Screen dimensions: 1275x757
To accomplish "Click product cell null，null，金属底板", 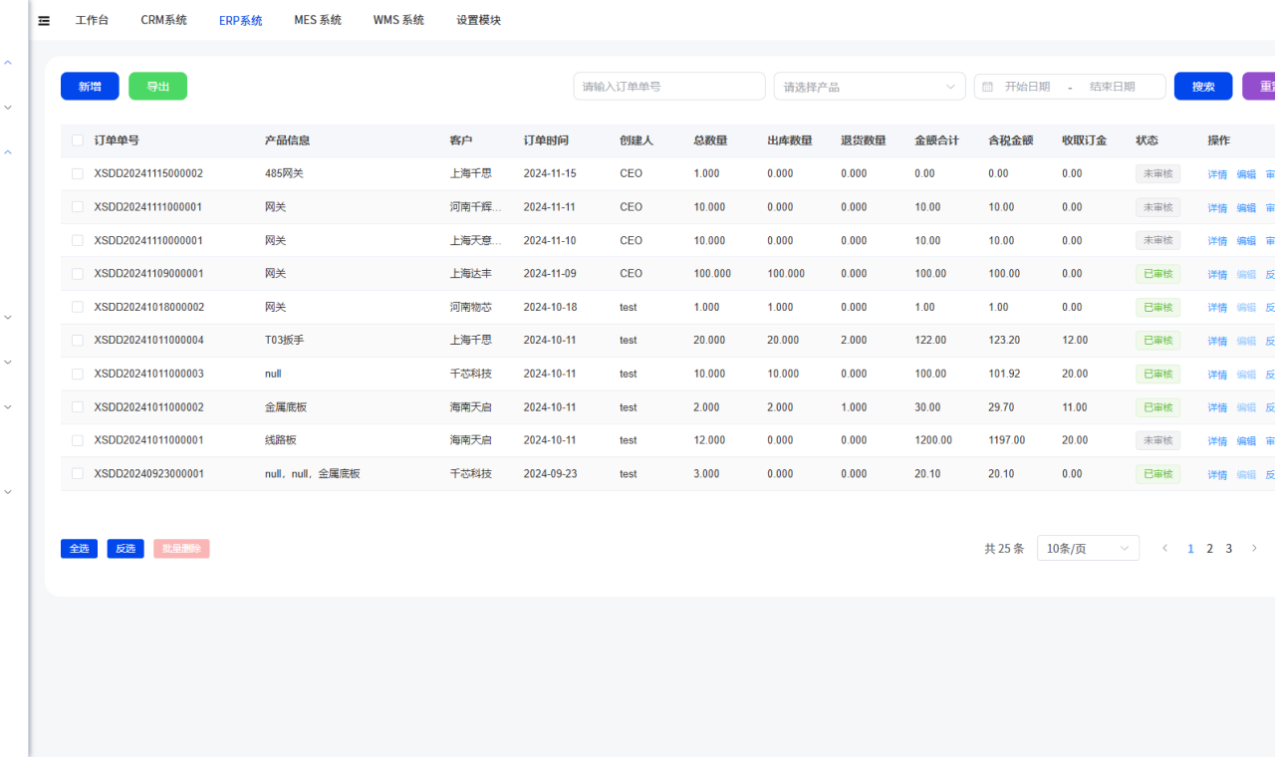I will pos(312,473).
